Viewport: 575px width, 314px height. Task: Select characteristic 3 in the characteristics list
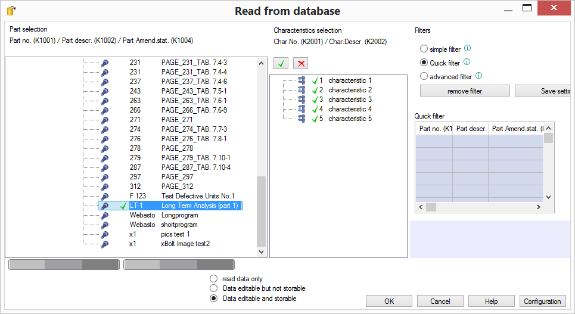pyautogui.click(x=350, y=100)
